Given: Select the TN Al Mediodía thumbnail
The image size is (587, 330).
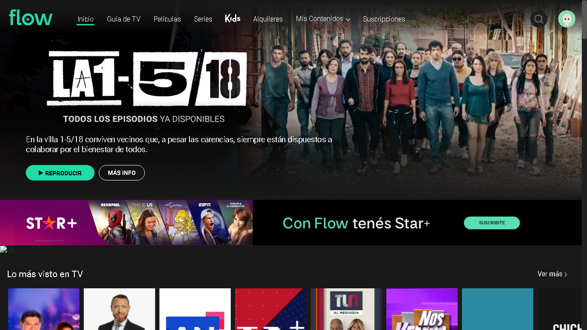Looking at the screenshot, I should [x=346, y=309].
